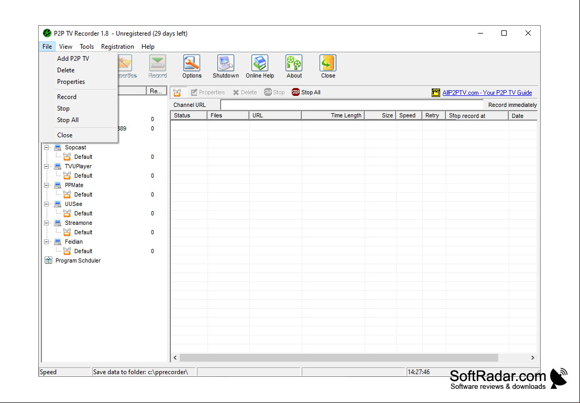Choose Close in the File menu
Screen dimensions: 580x403
(79, 135)
